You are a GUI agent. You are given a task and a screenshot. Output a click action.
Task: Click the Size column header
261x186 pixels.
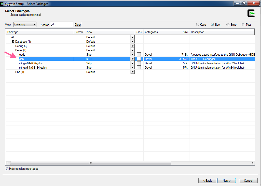pos(180,32)
